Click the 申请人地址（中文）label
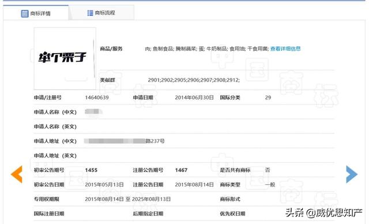Viewport: 369px width, 224px height. 55,141
